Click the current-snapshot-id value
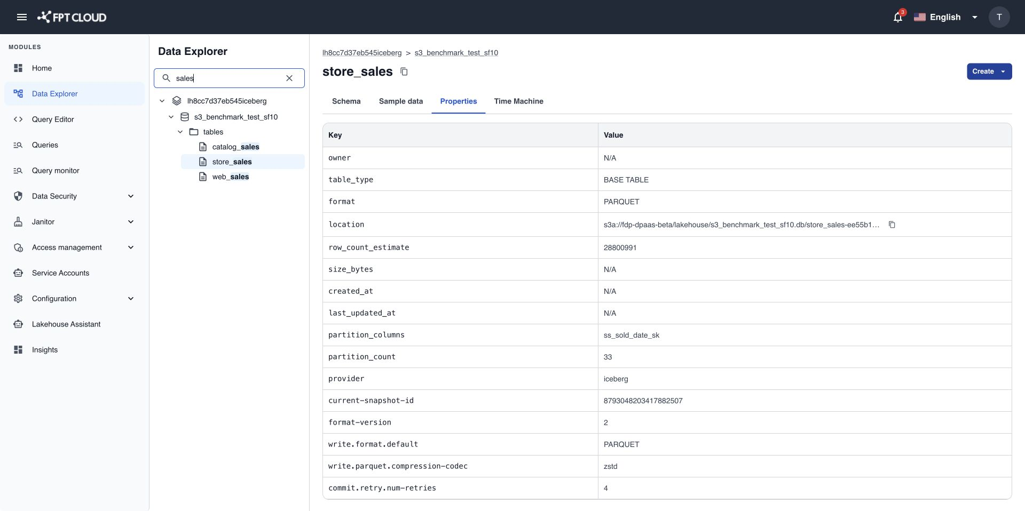Image resolution: width=1025 pixels, height=511 pixels. pyautogui.click(x=643, y=401)
